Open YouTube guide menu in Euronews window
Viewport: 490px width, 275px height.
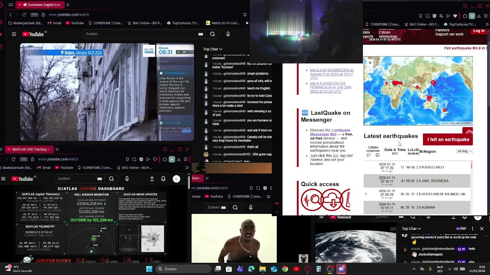(x=14, y=34)
